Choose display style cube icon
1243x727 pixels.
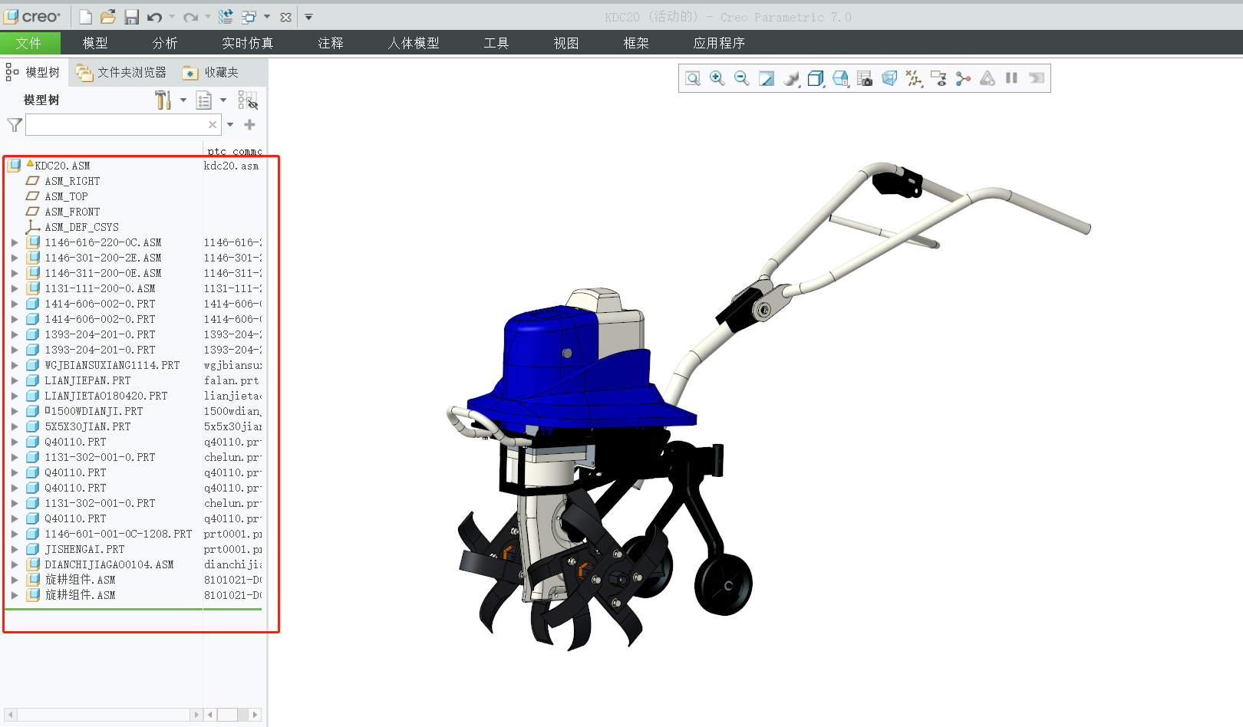(816, 78)
